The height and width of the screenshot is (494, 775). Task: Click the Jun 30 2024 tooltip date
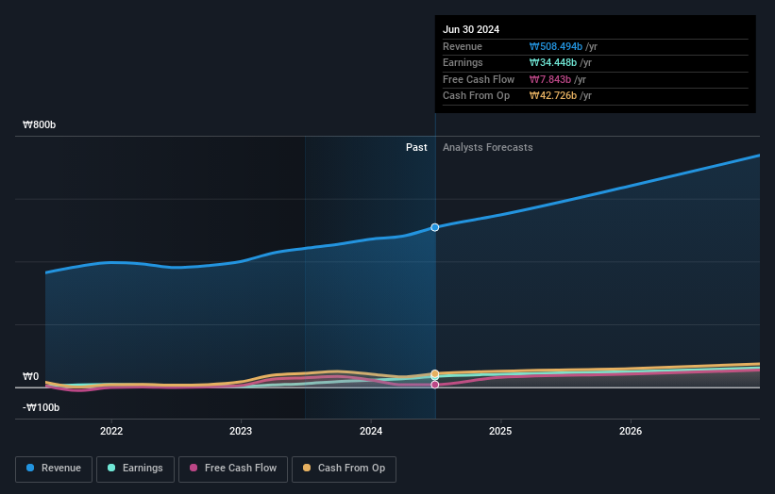pyautogui.click(x=471, y=29)
